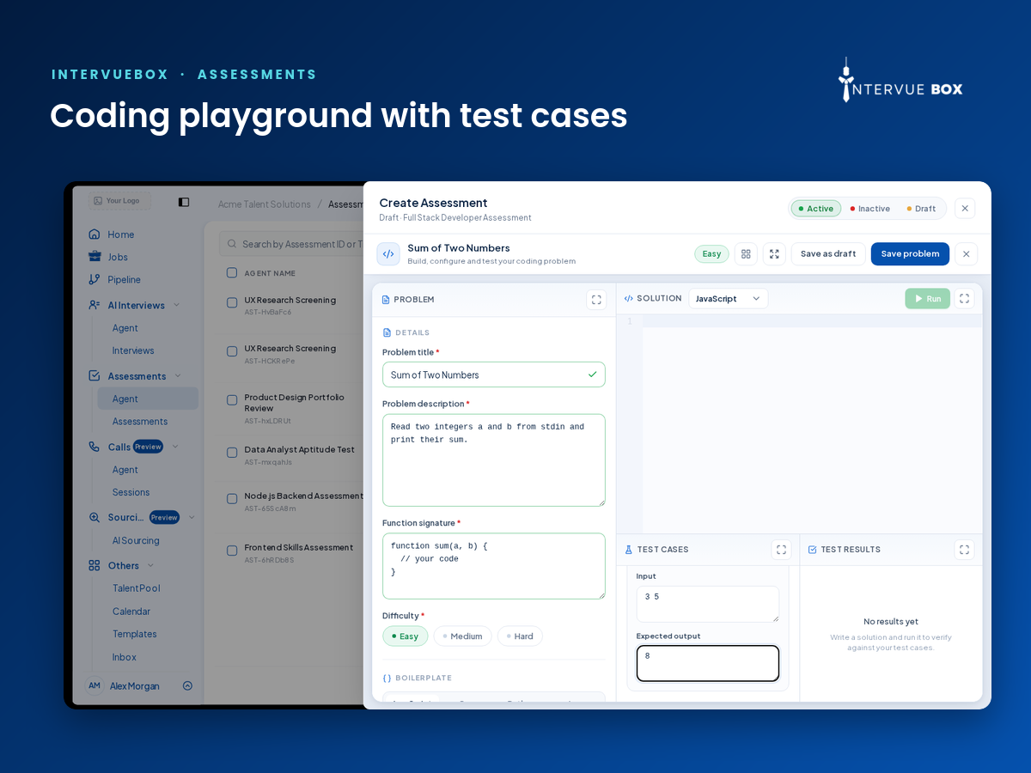Click the Easy badge in problem header
The height and width of the screenshot is (773, 1031).
click(711, 254)
